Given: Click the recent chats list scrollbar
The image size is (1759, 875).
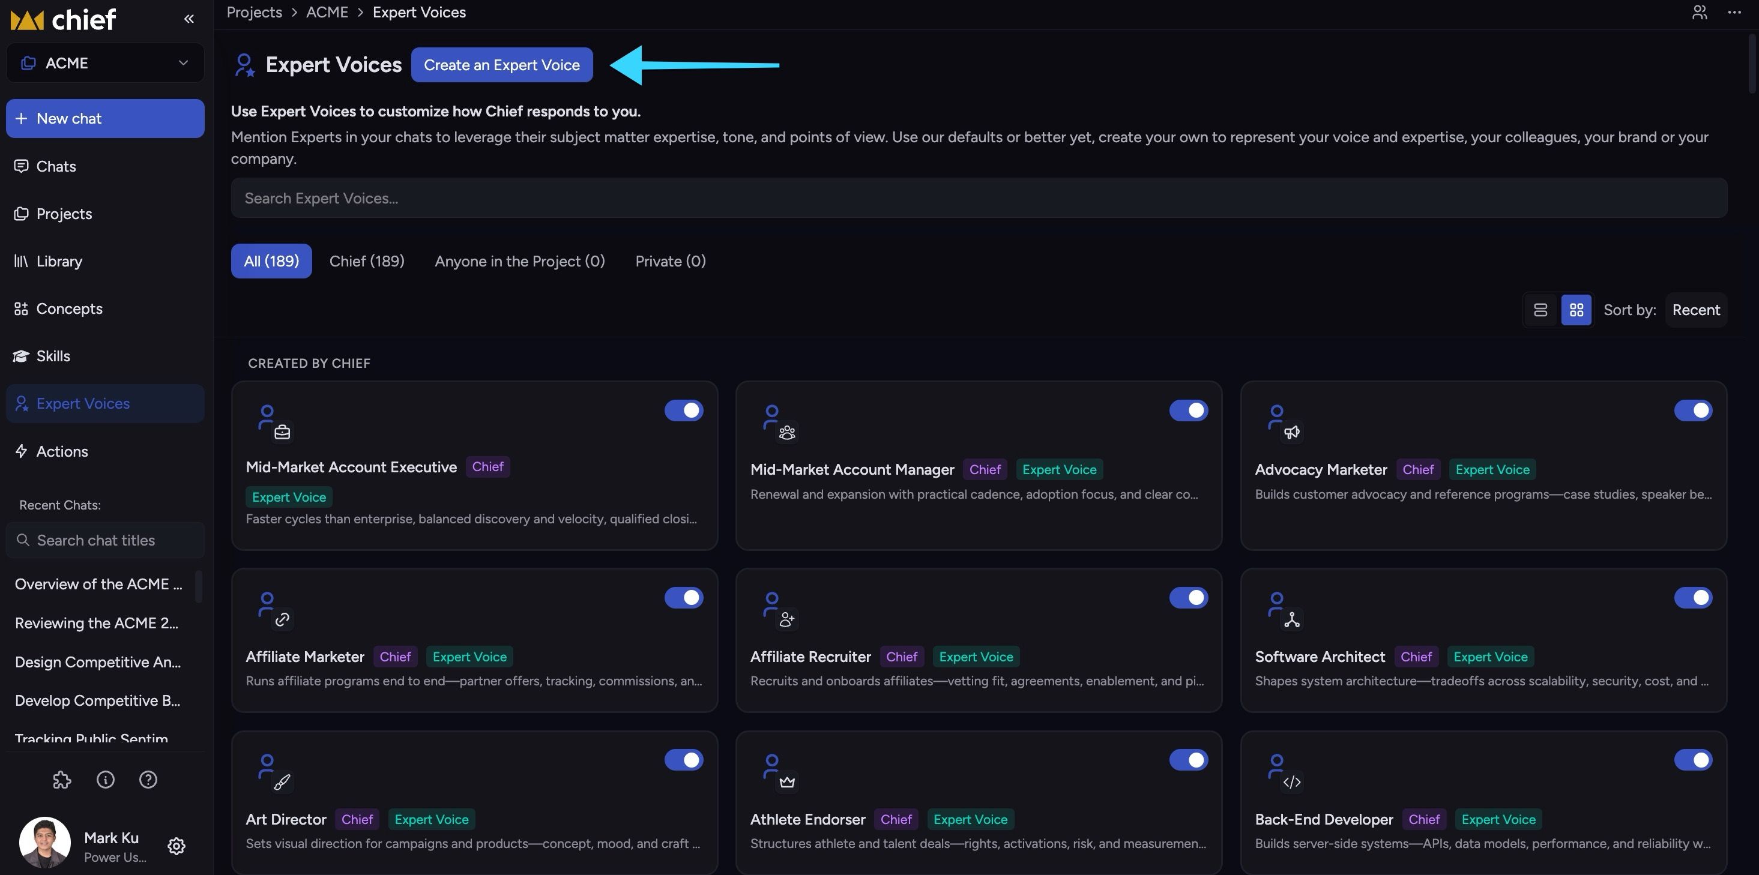Looking at the screenshot, I should click(x=199, y=587).
